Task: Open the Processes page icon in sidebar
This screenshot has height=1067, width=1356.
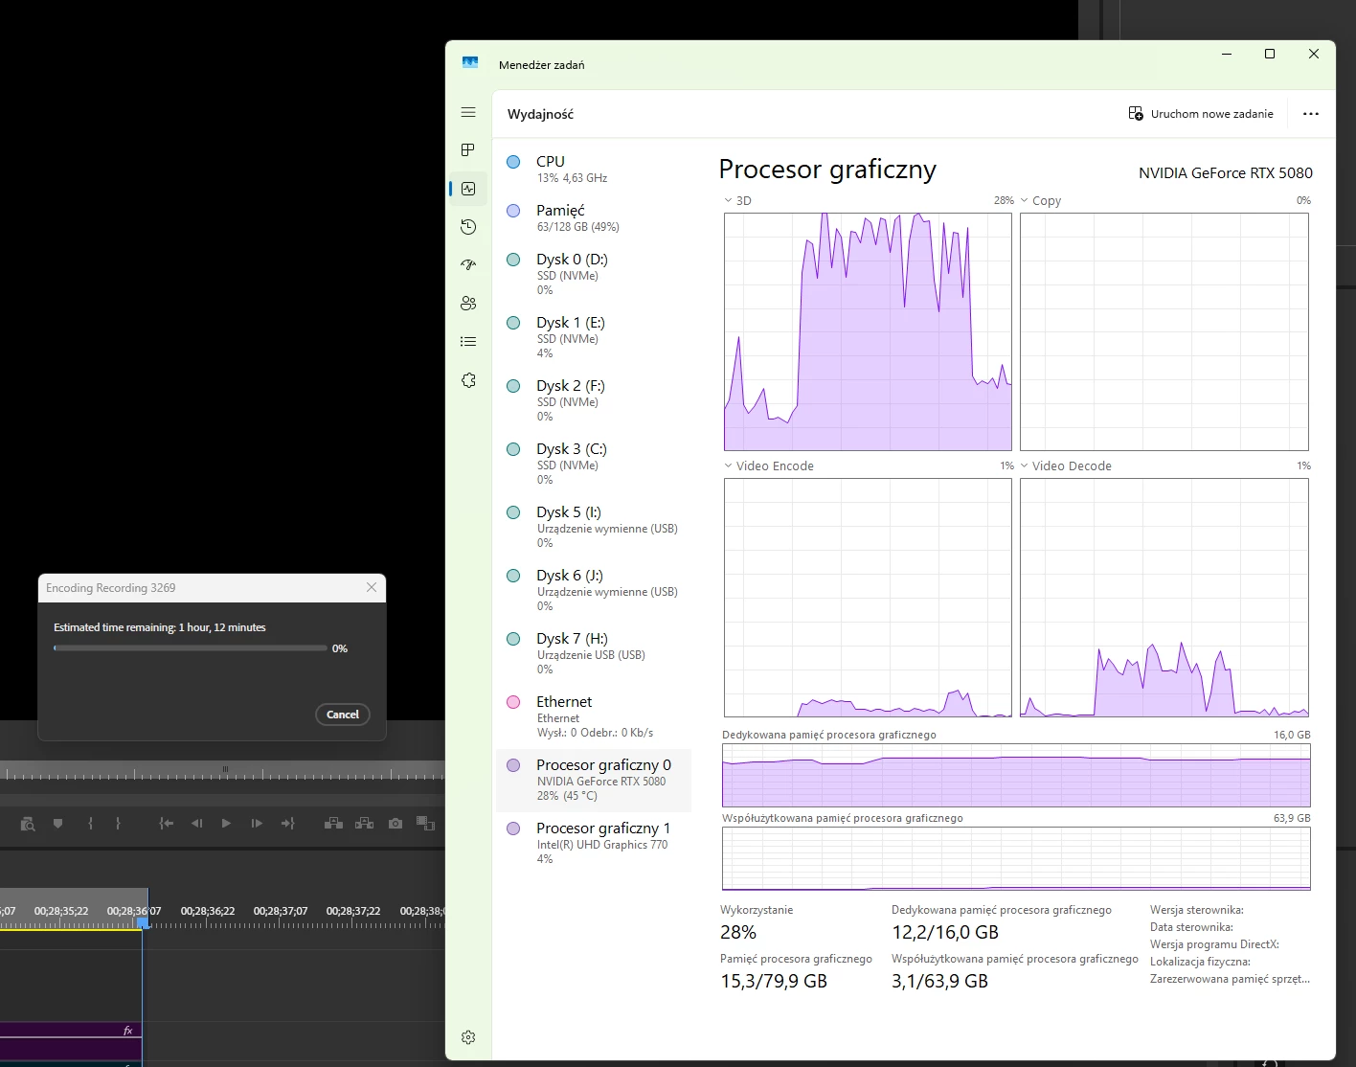Action: coord(468,150)
